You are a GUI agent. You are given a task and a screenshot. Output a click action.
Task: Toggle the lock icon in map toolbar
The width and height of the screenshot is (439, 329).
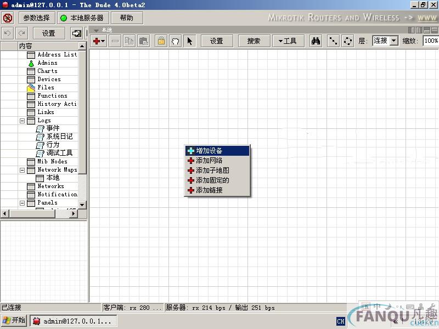[161, 41]
